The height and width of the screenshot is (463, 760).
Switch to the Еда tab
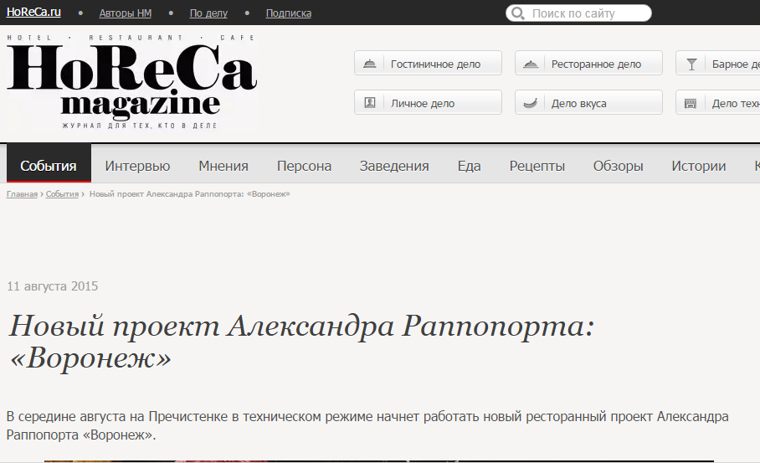coord(469,166)
